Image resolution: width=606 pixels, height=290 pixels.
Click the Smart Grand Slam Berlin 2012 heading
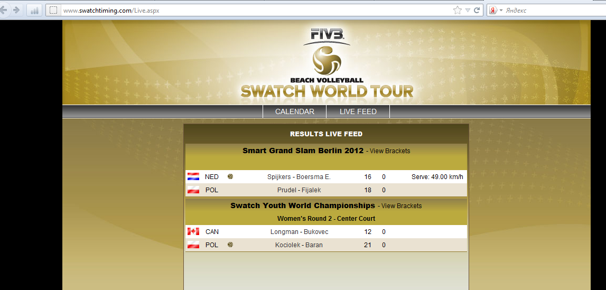303,151
